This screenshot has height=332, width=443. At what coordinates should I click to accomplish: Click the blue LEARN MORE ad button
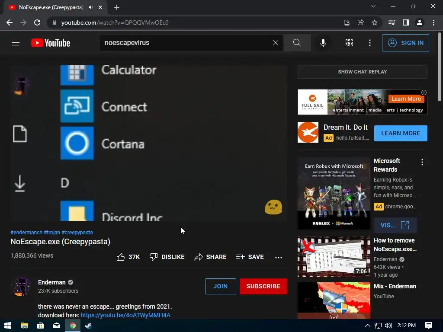[x=401, y=133]
